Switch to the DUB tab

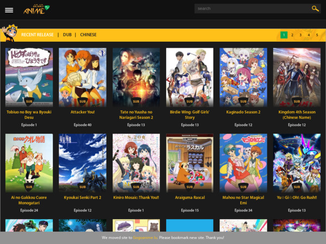point(67,35)
